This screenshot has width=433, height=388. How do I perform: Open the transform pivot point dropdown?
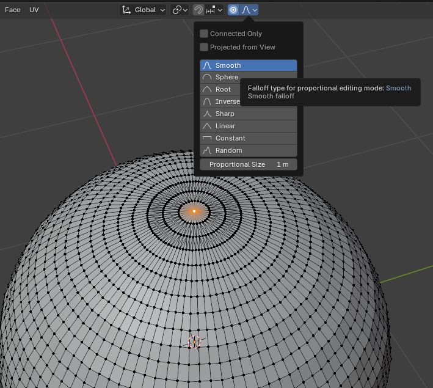click(x=180, y=10)
